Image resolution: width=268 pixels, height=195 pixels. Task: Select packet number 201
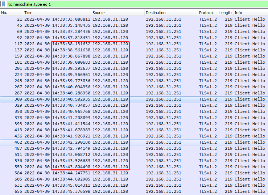tap(134, 68)
